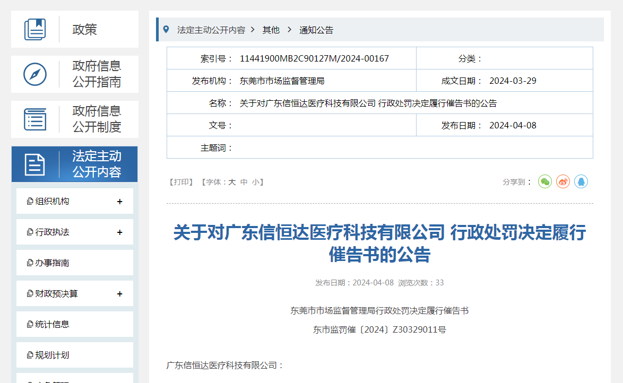The width and height of the screenshot is (623, 383).
Task: Open the 统计信息 menu item
Action: click(x=75, y=324)
